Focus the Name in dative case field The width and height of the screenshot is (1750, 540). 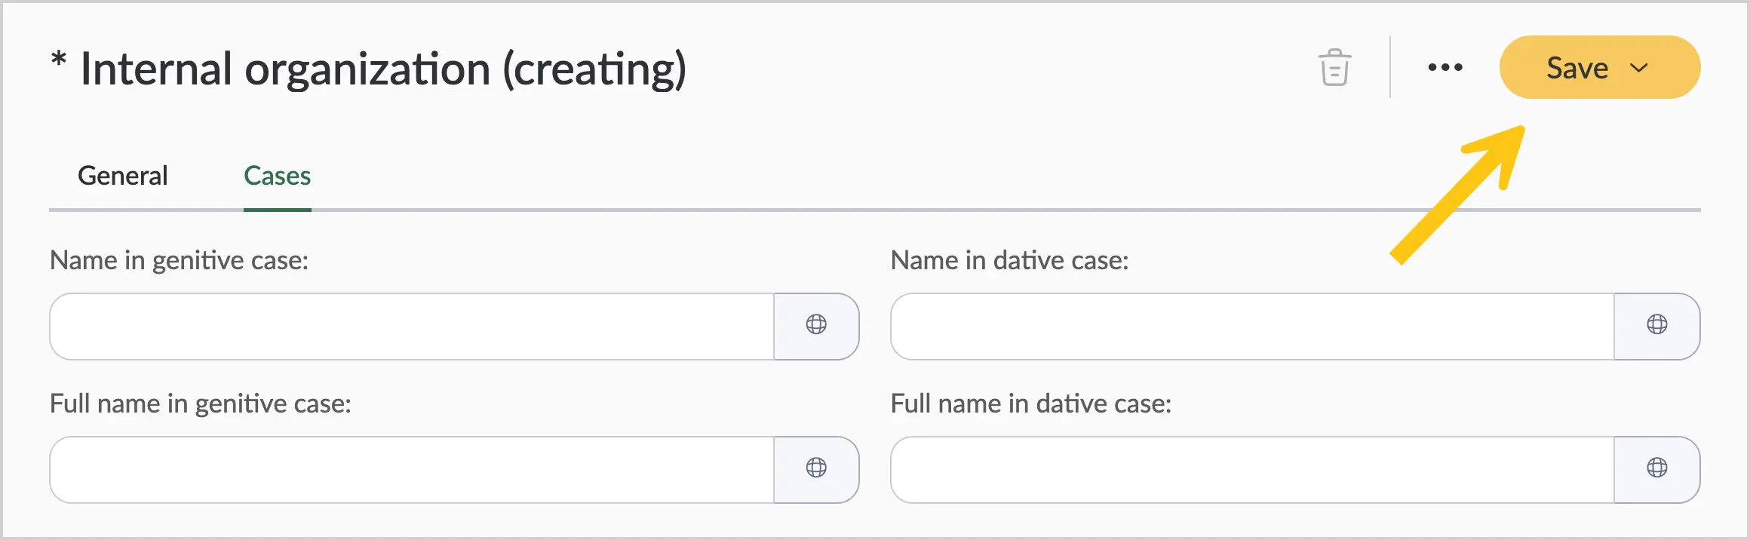pos(1252,327)
